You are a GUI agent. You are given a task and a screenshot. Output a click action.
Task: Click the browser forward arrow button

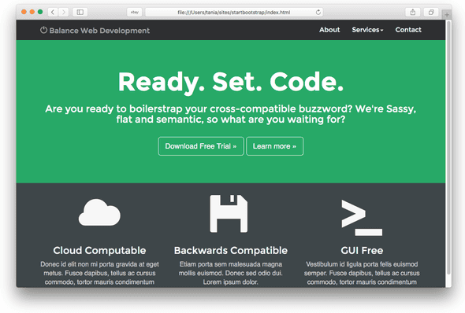[x=63, y=12]
